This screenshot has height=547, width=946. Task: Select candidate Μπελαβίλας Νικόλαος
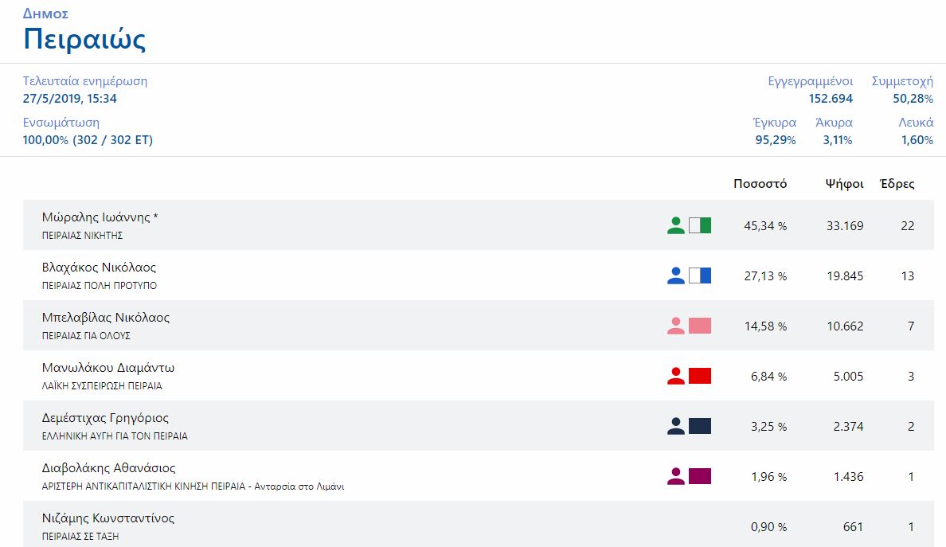click(106, 317)
